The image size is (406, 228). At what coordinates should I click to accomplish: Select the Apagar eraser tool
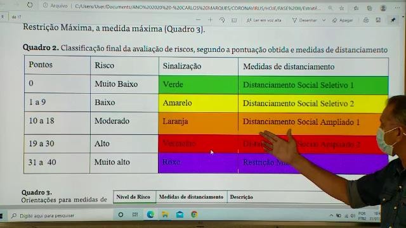(x=343, y=20)
